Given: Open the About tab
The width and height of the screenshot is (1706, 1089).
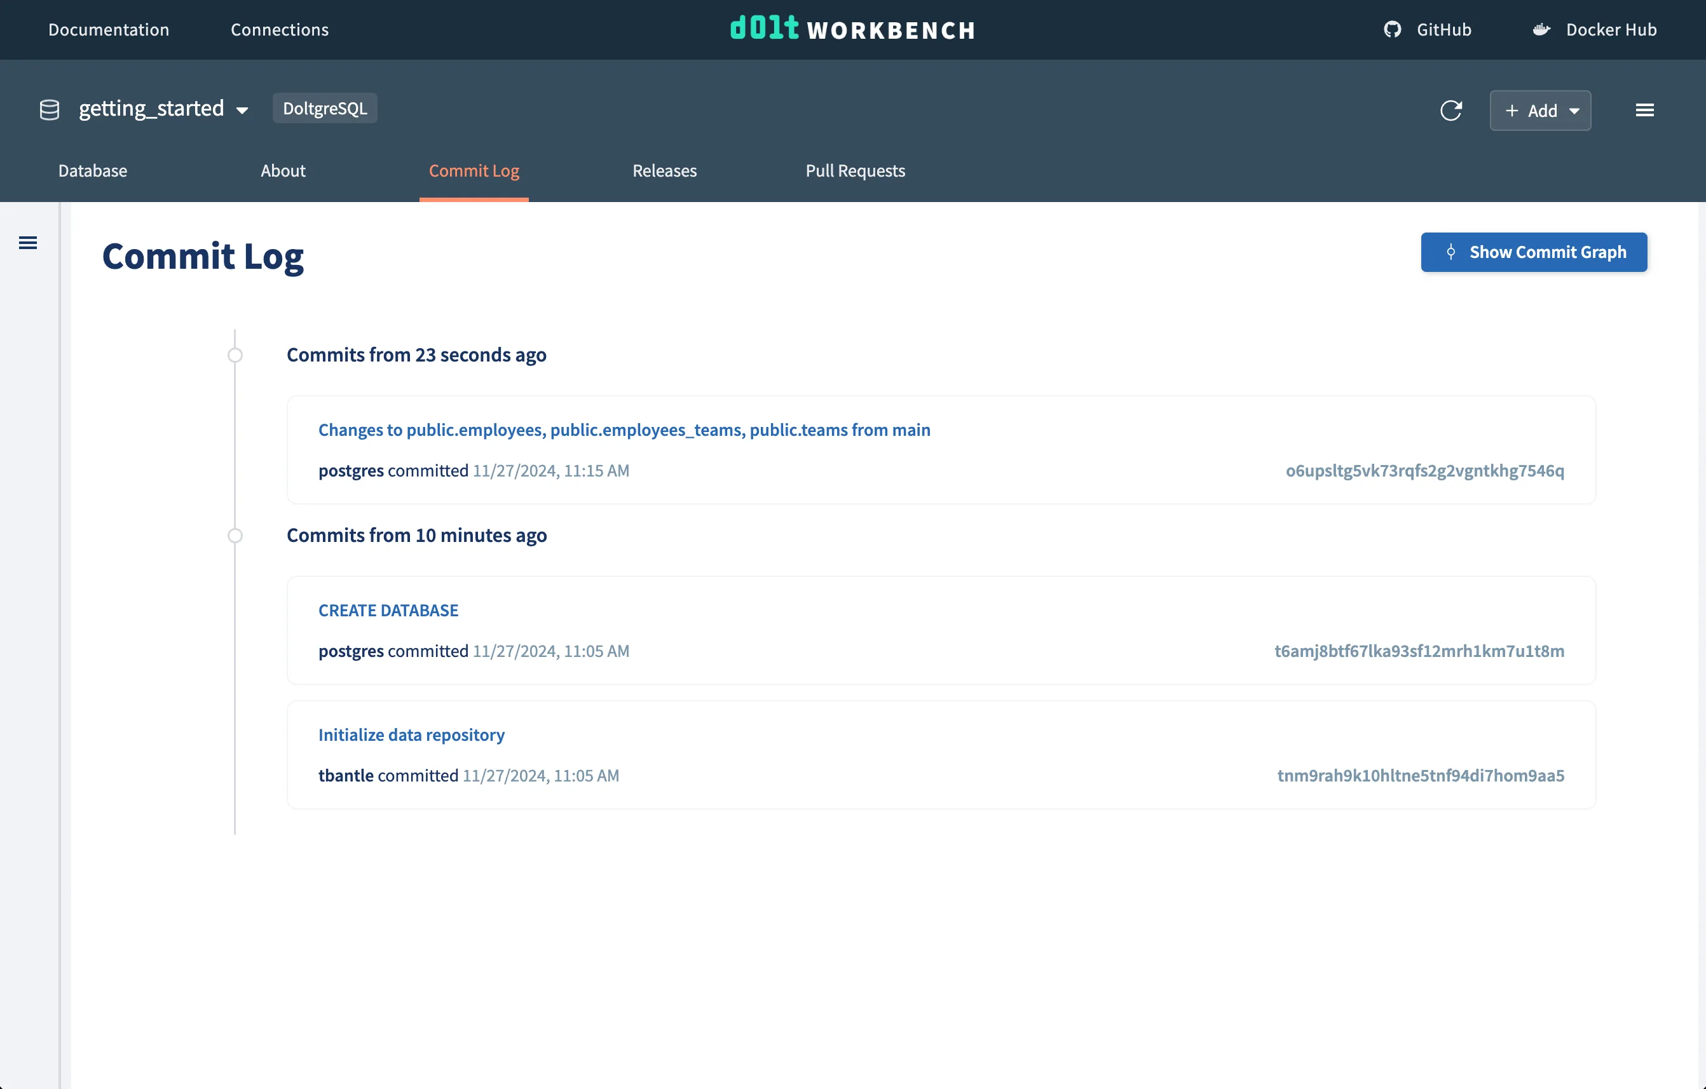Looking at the screenshot, I should click(283, 171).
